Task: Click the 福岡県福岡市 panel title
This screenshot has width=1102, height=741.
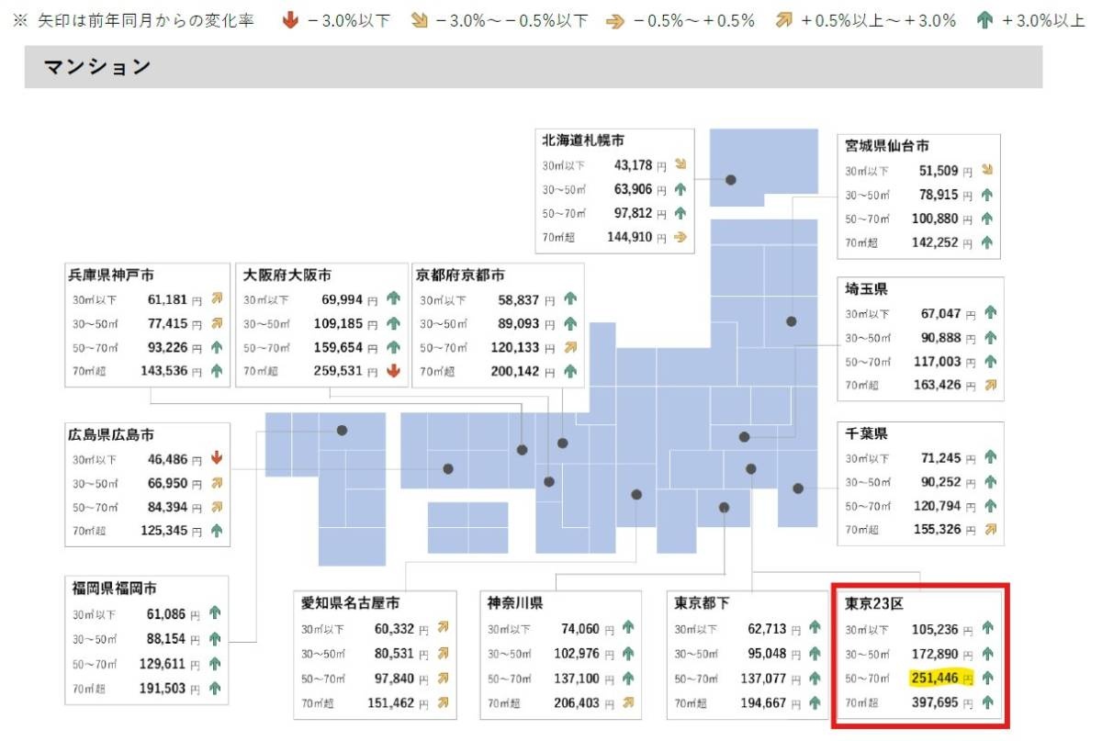Action: click(x=116, y=588)
